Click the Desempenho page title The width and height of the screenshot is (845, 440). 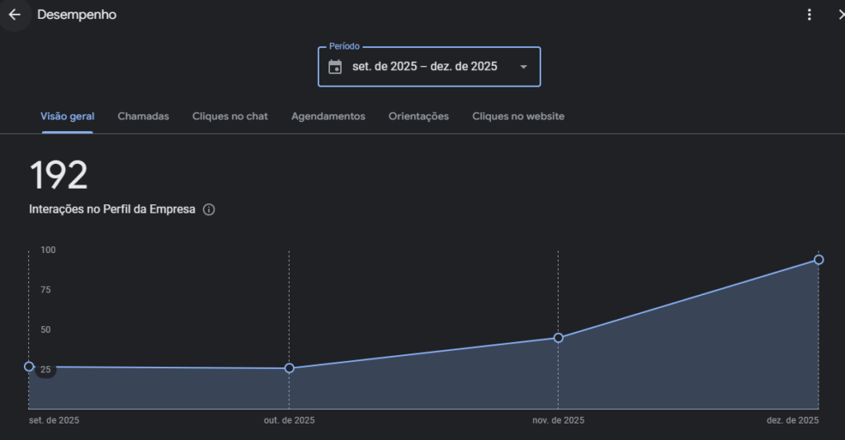click(77, 15)
